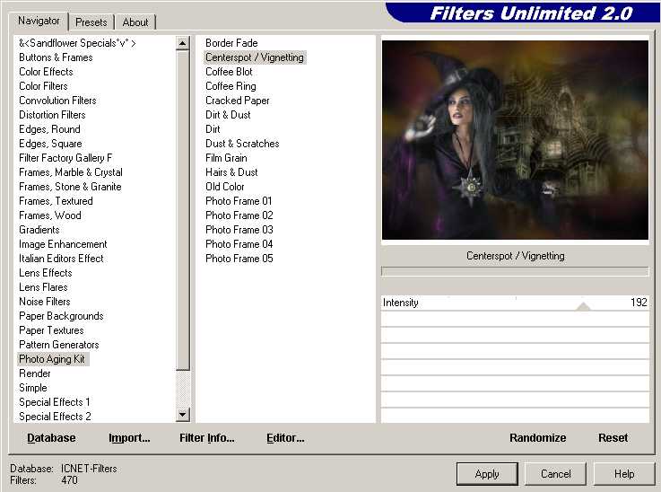
Task: Choose the Film Grain filter
Action: [226, 158]
